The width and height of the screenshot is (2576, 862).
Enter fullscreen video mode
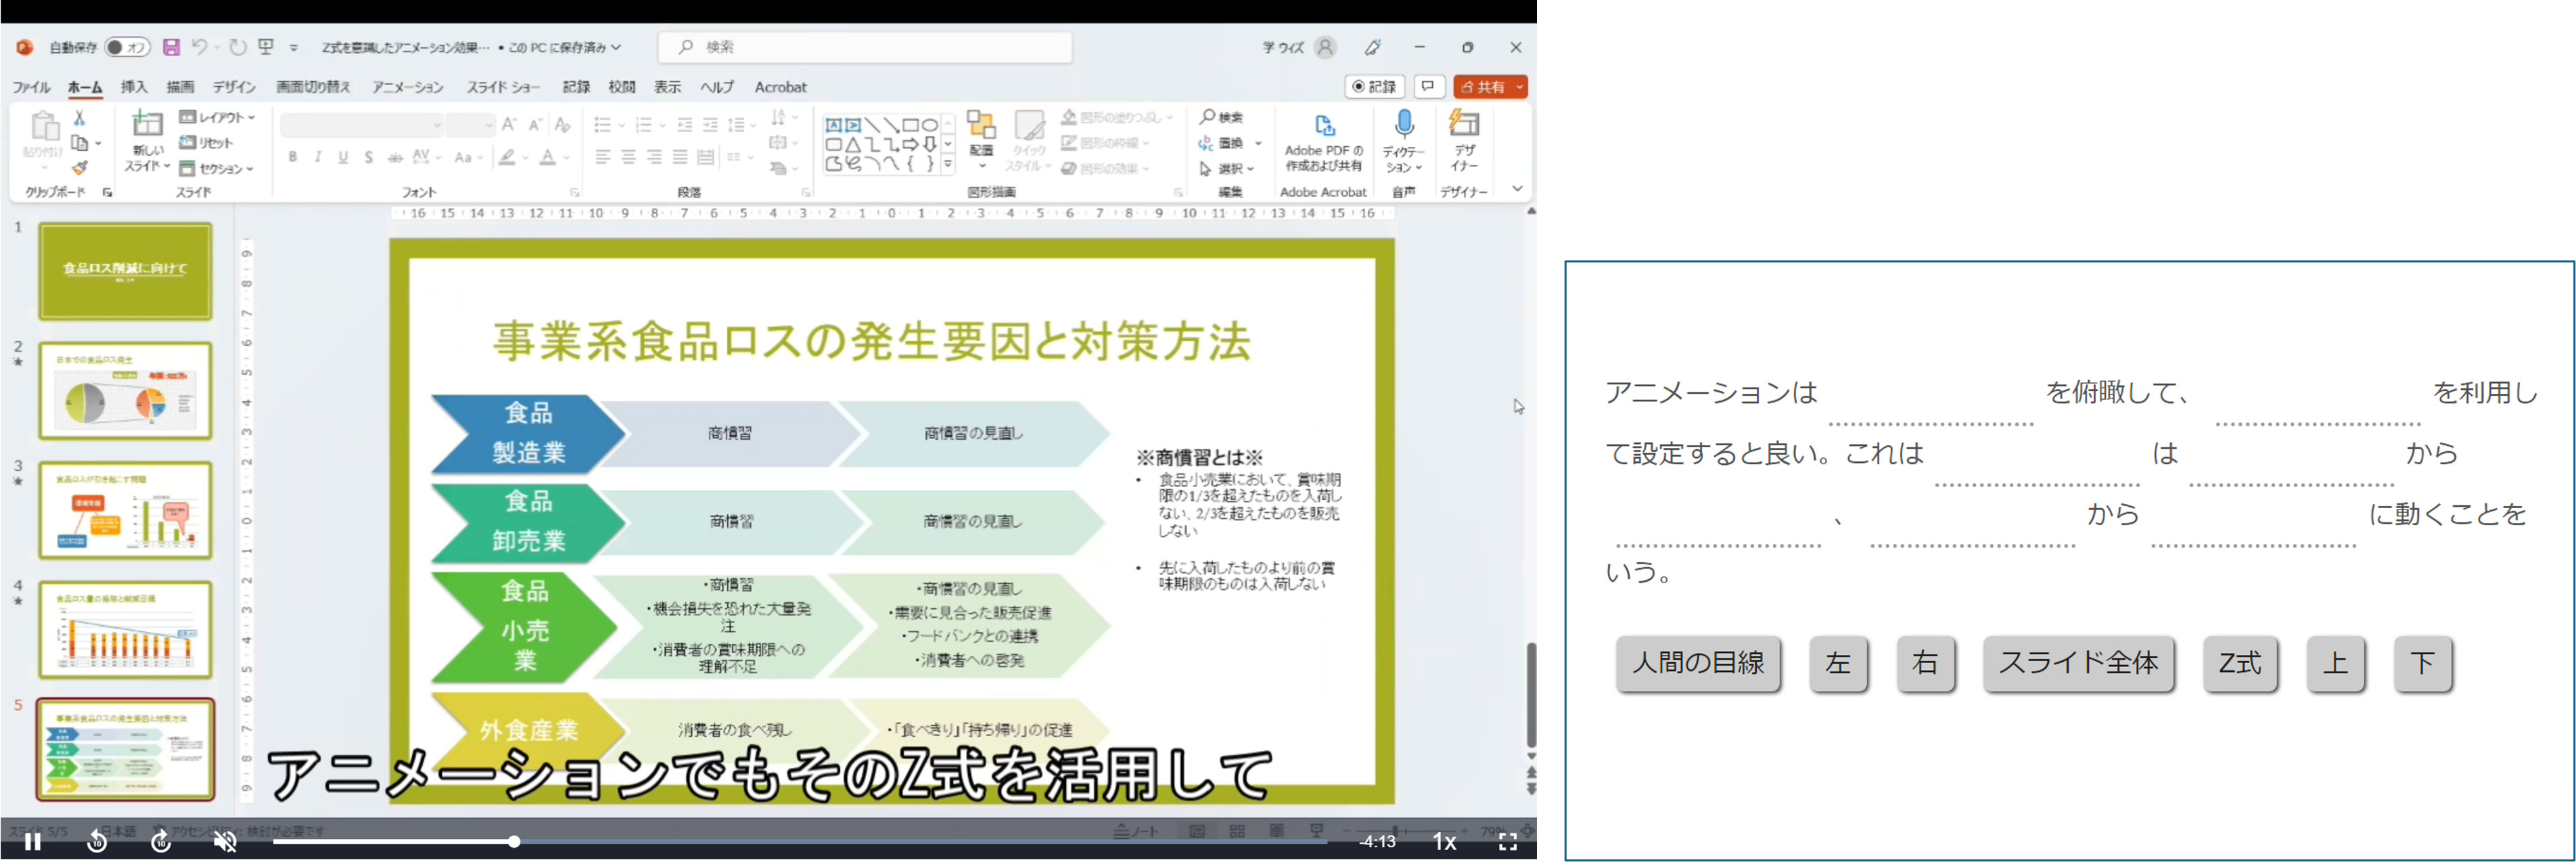[1508, 842]
